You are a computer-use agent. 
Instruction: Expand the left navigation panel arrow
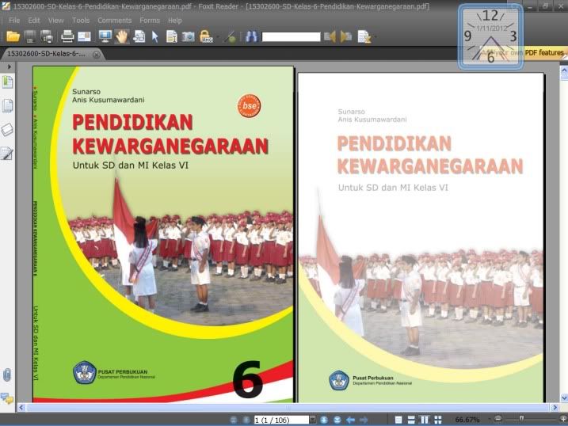9,67
